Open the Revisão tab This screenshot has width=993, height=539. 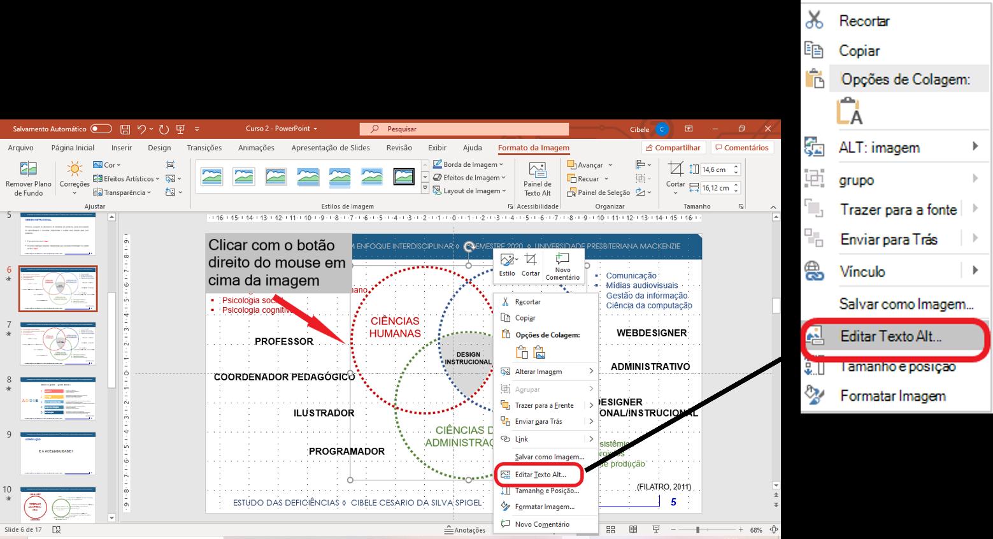399,148
